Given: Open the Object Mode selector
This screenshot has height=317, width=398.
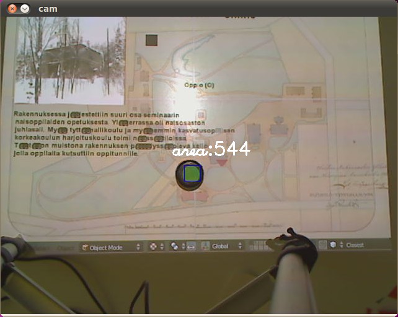Looking at the screenshot, I should click(x=111, y=247).
